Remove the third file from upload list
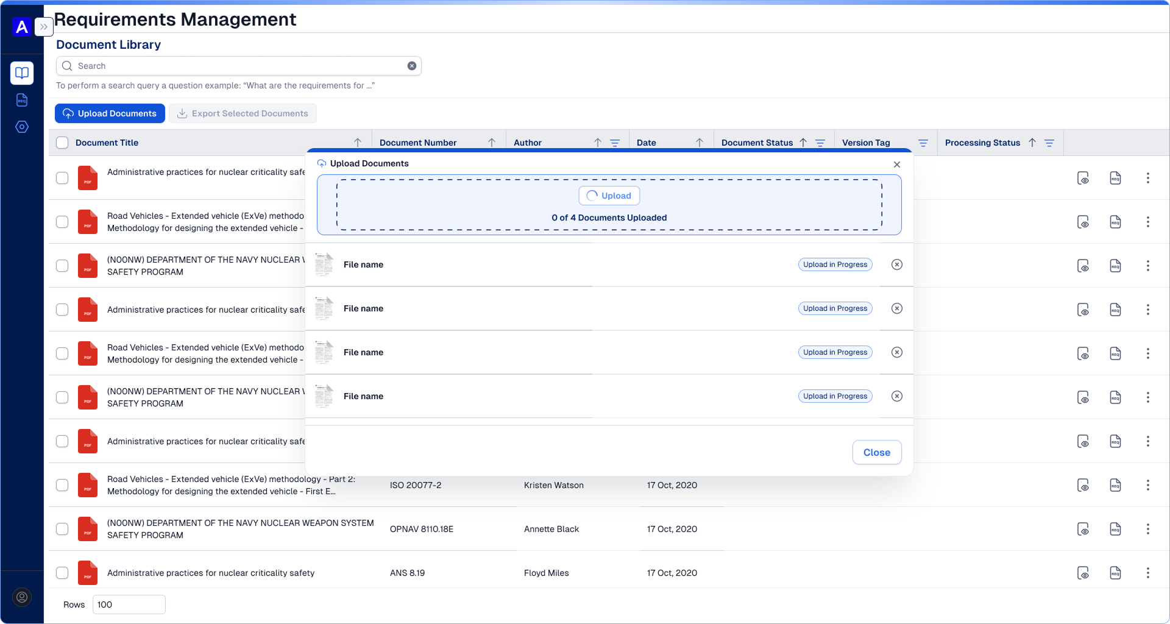Image resolution: width=1170 pixels, height=624 pixels. 897,352
